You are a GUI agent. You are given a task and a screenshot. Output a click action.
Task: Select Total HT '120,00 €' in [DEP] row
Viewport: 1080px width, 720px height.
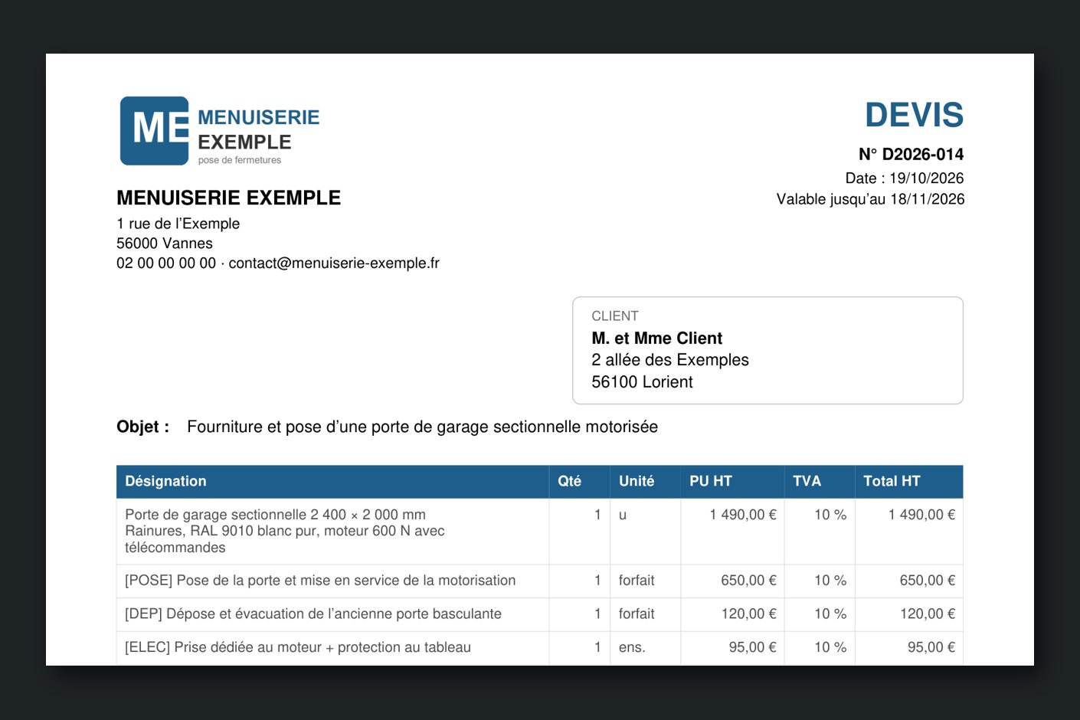[928, 614]
